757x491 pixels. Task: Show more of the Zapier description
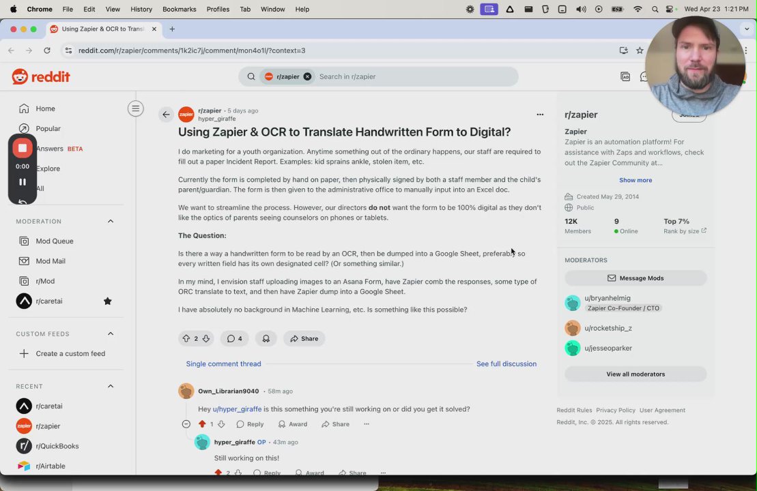coord(635,180)
